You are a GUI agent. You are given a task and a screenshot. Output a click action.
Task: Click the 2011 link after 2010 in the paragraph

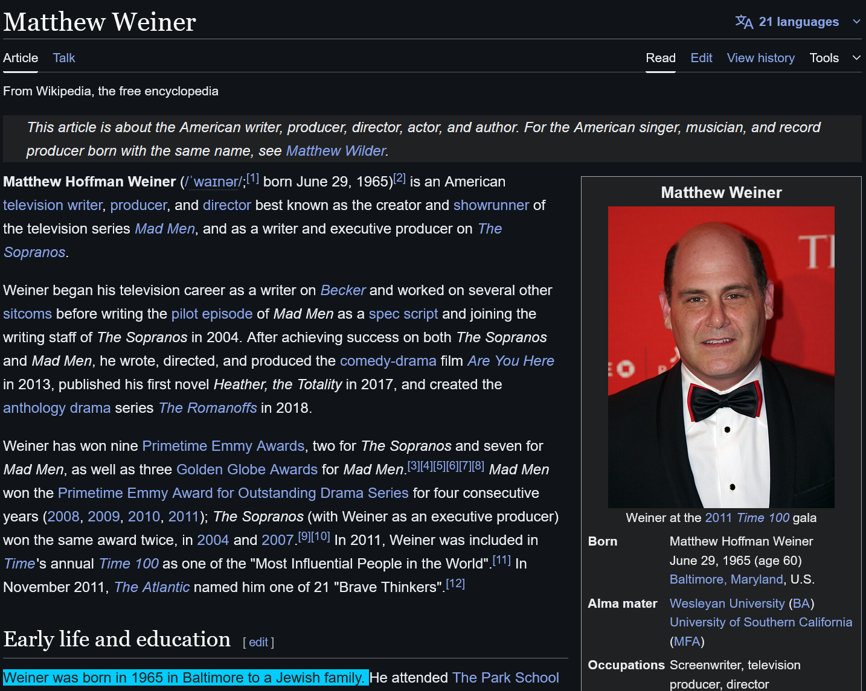[x=184, y=517]
